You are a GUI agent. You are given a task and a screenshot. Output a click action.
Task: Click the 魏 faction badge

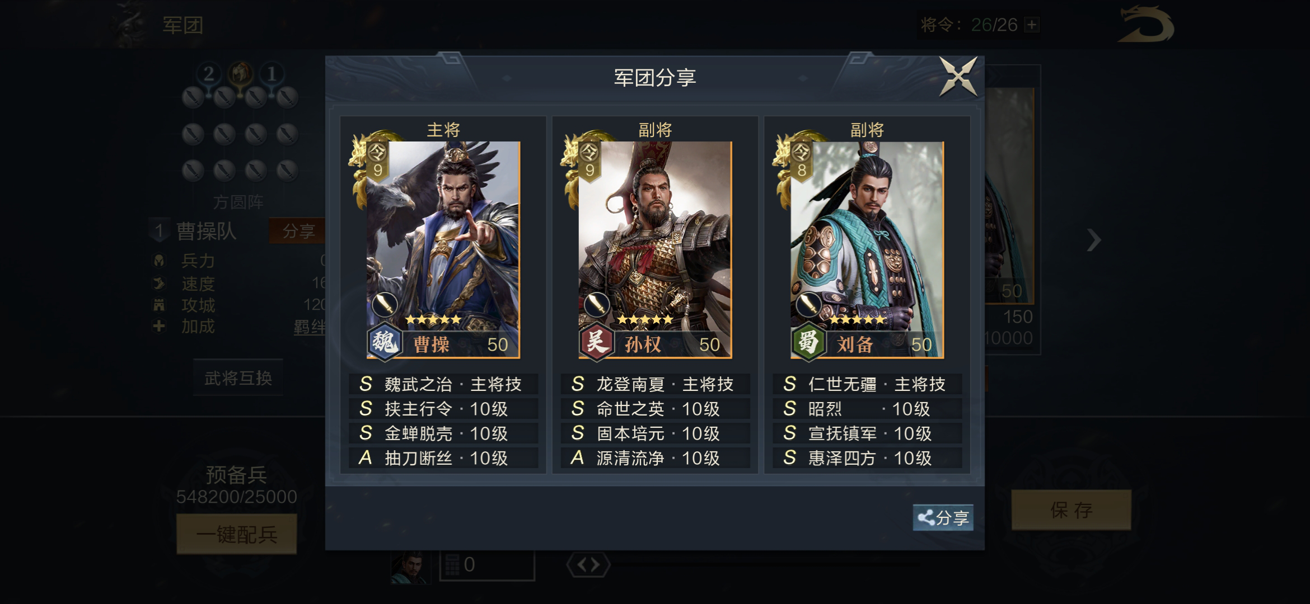(x=384, y=341)
